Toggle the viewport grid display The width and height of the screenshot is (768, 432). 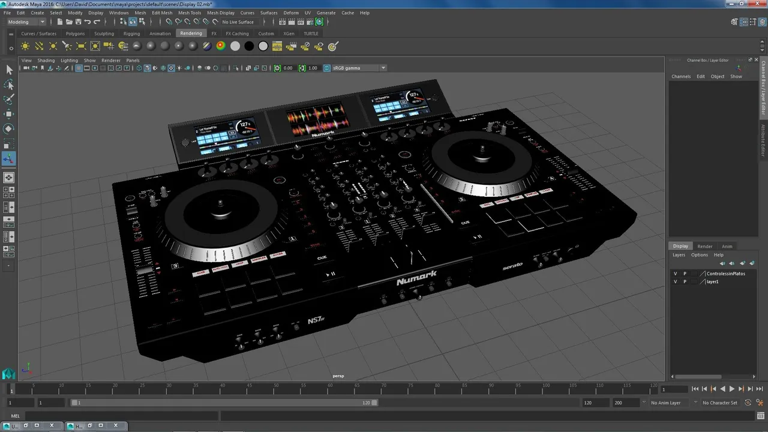(x=79, y=68)
